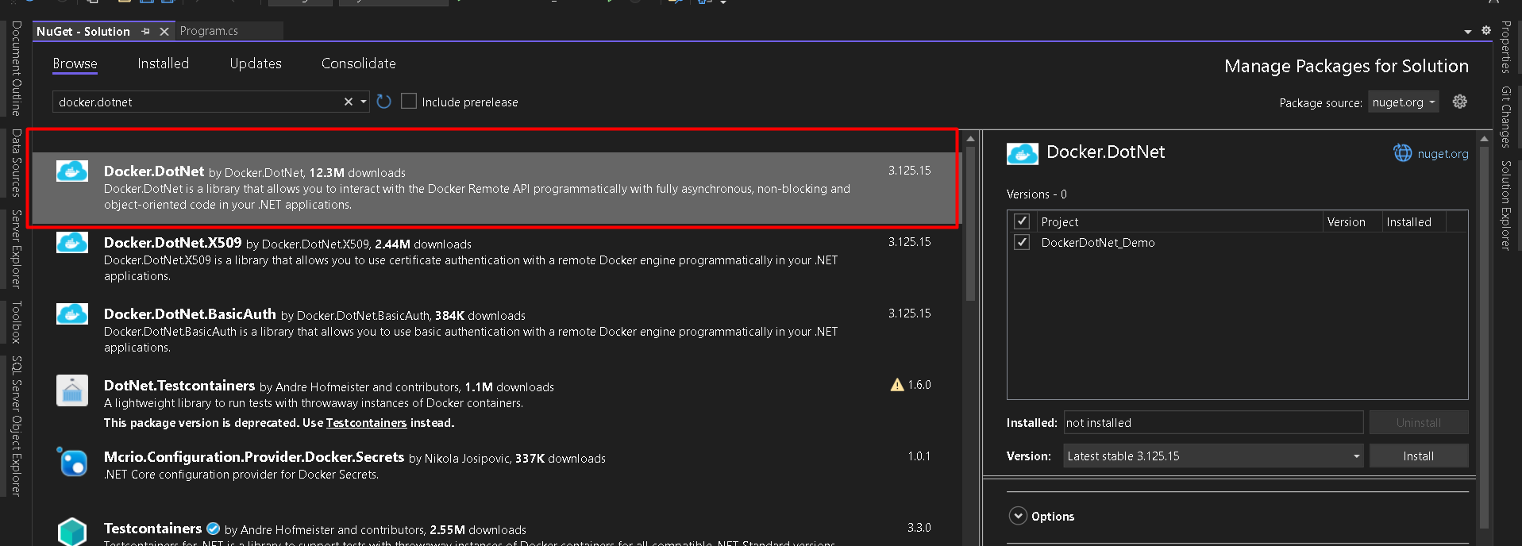Clear the docker.dotnet search text
The image size is (1522, 546).
point(348,102)
